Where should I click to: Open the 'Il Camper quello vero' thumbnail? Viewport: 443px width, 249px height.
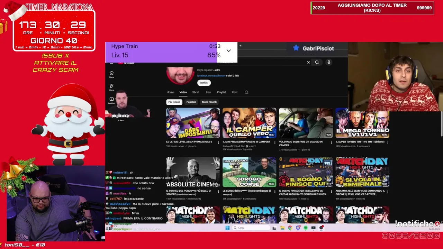pyautogui.click(x=249, y=123)
